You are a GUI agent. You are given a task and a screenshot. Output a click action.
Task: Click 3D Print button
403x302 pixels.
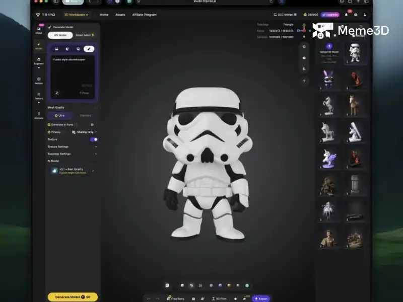click(x=219, y=298)
